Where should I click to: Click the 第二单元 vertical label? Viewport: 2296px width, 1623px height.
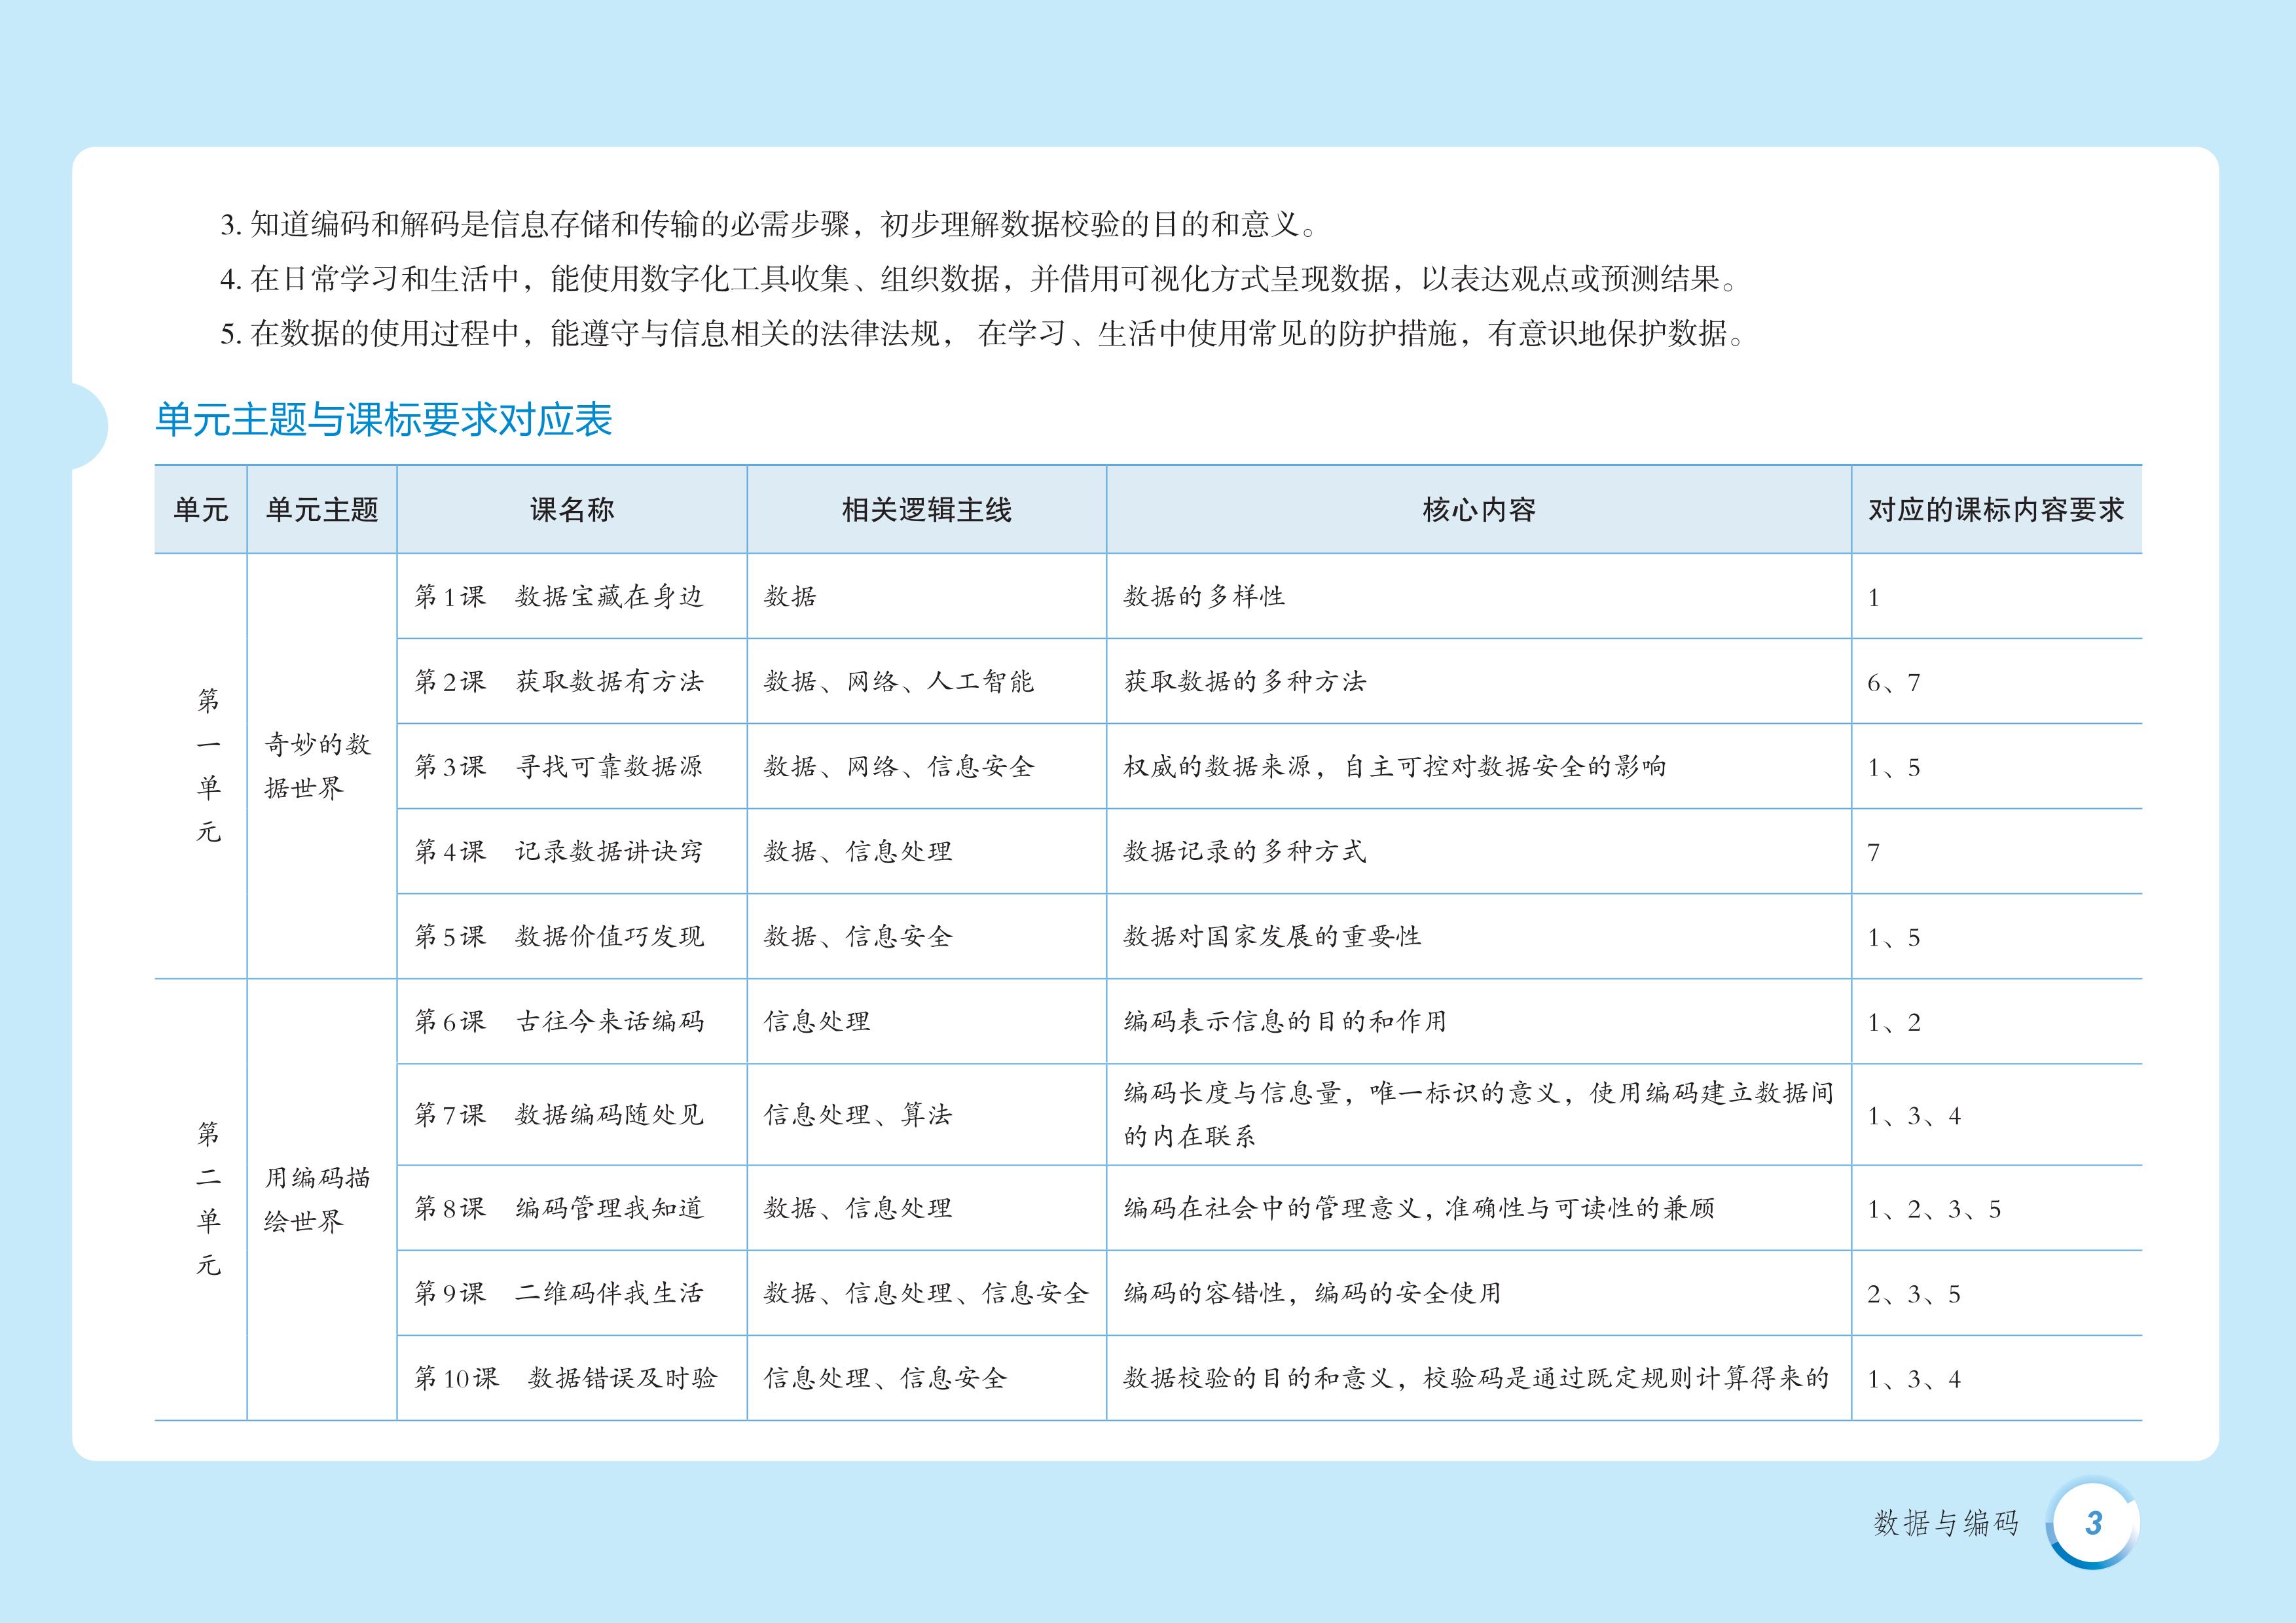click(x=208, y=1200)
